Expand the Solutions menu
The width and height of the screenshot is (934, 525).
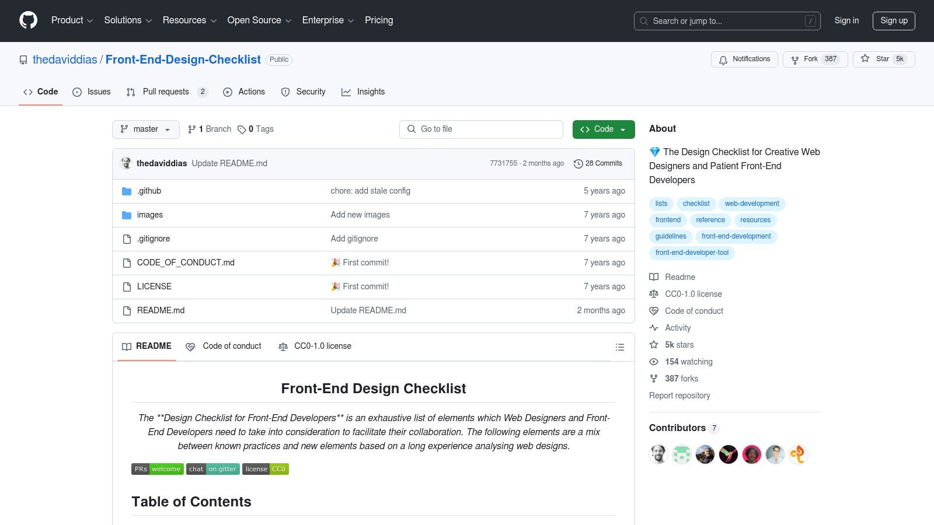click(128, 20)
